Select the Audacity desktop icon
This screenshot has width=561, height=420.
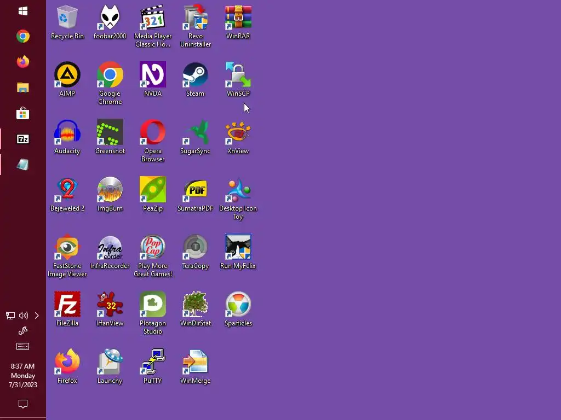67,137
